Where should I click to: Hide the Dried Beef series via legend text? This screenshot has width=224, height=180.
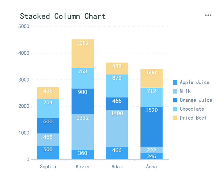(x=193, y=118)
